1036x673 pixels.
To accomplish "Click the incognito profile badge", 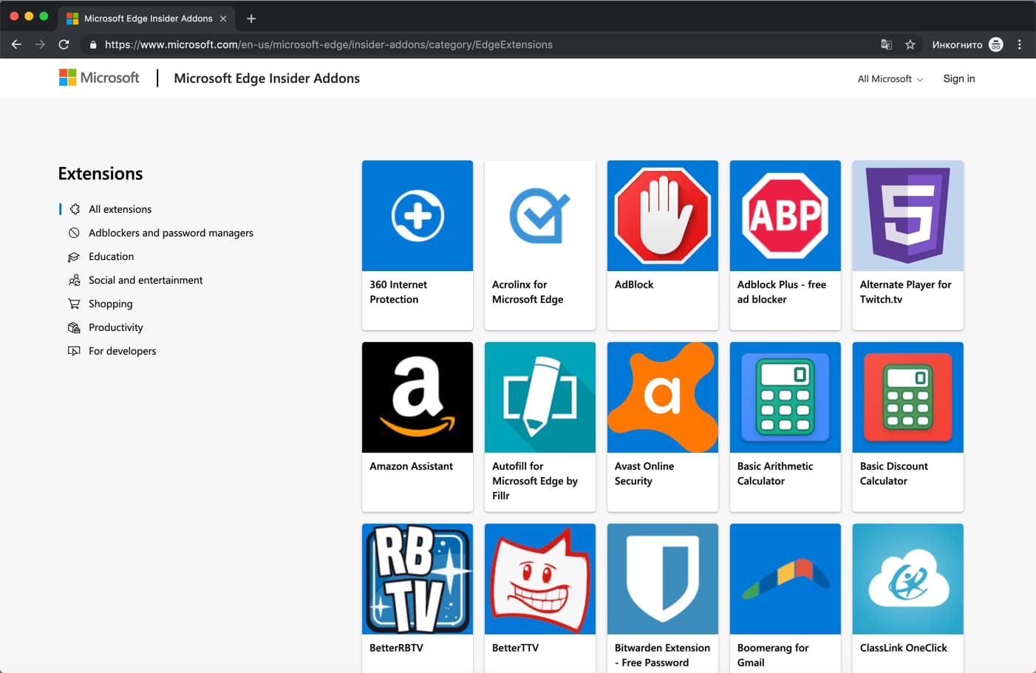I will pyautogui.click(x=995, y=44).
